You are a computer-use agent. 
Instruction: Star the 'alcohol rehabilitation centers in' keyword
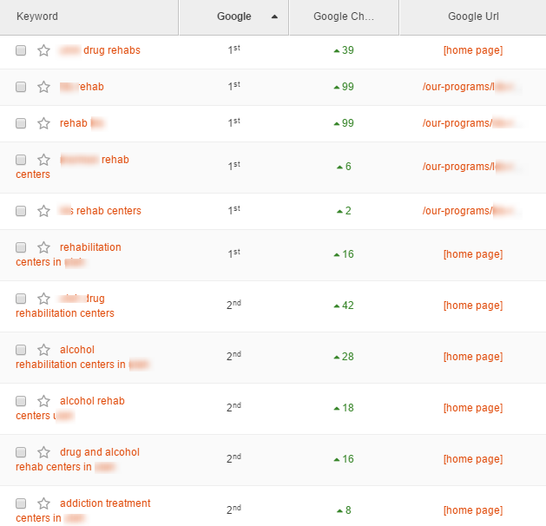[43, 350]
